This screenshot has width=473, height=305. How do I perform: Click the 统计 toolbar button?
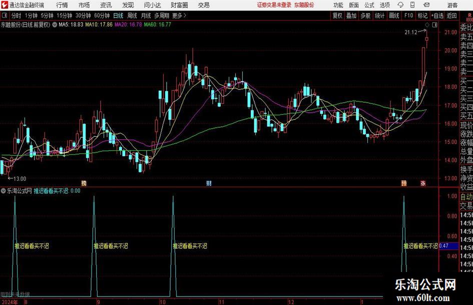[x=379, y=16]
